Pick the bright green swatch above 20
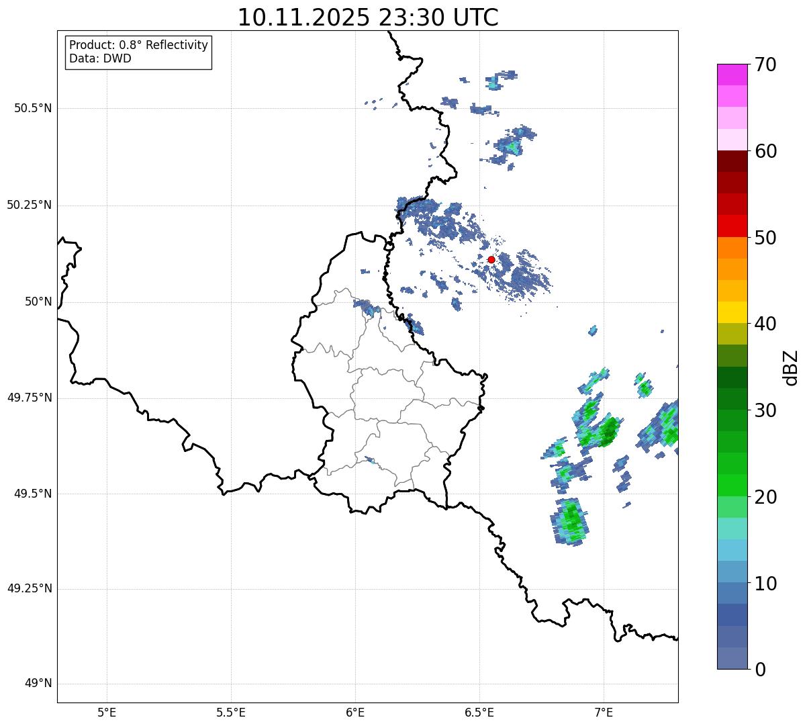The height and width of the screenshot is (726, 807). coord(732,485)
